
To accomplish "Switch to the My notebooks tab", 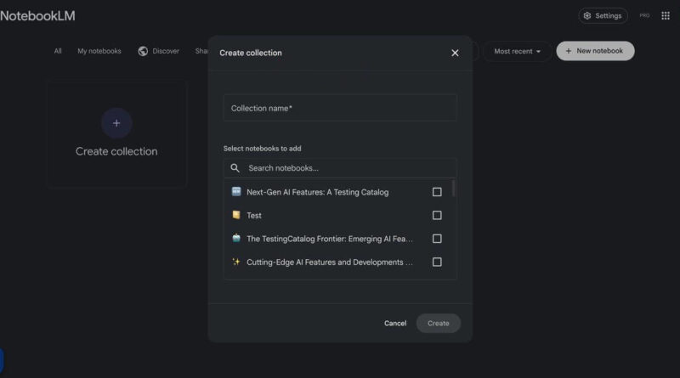I will click(99, 51).
